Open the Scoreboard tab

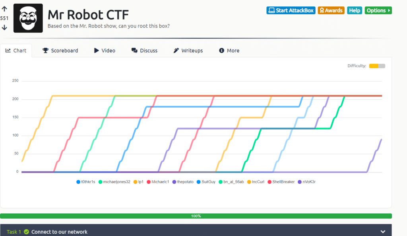(x=60, y=50)
